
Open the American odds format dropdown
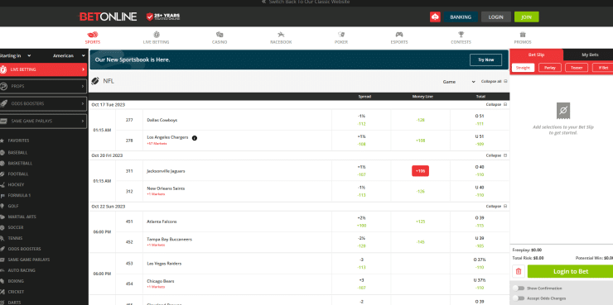coord(69,55)
